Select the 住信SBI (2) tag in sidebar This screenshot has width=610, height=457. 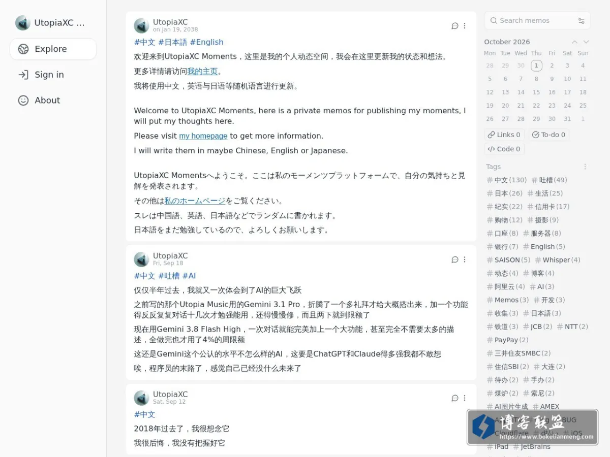coord(508,367)
